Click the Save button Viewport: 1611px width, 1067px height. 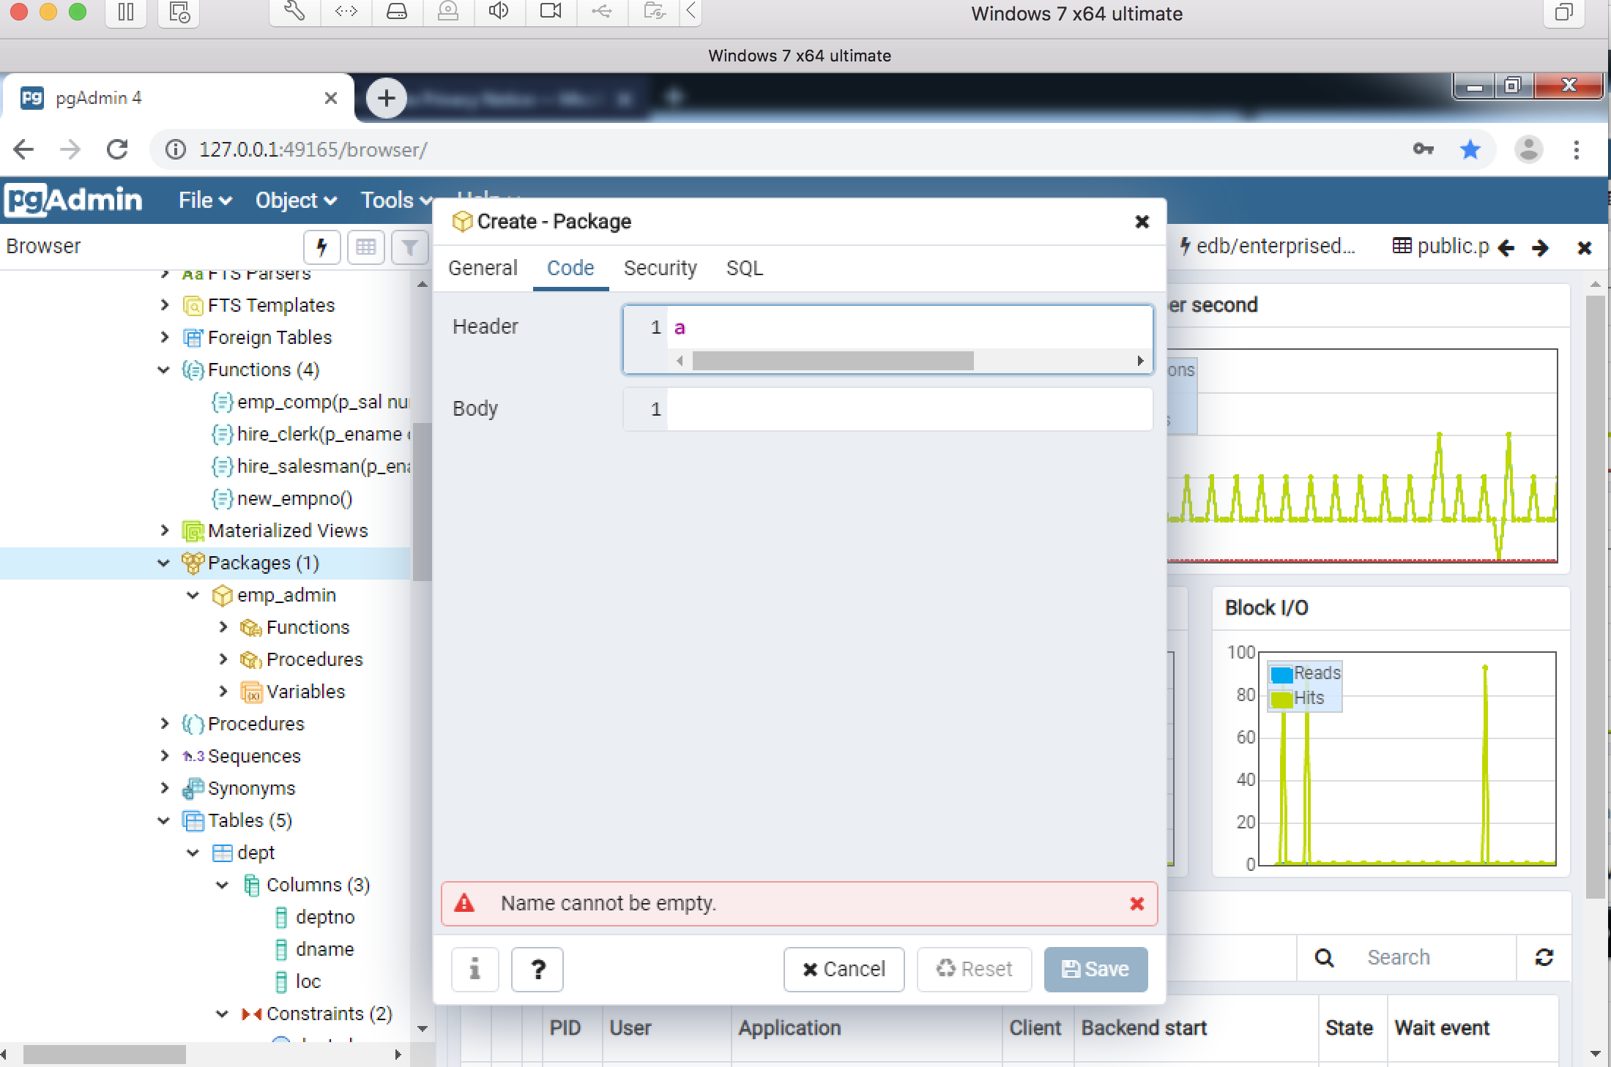click(x=1095, y=969)
